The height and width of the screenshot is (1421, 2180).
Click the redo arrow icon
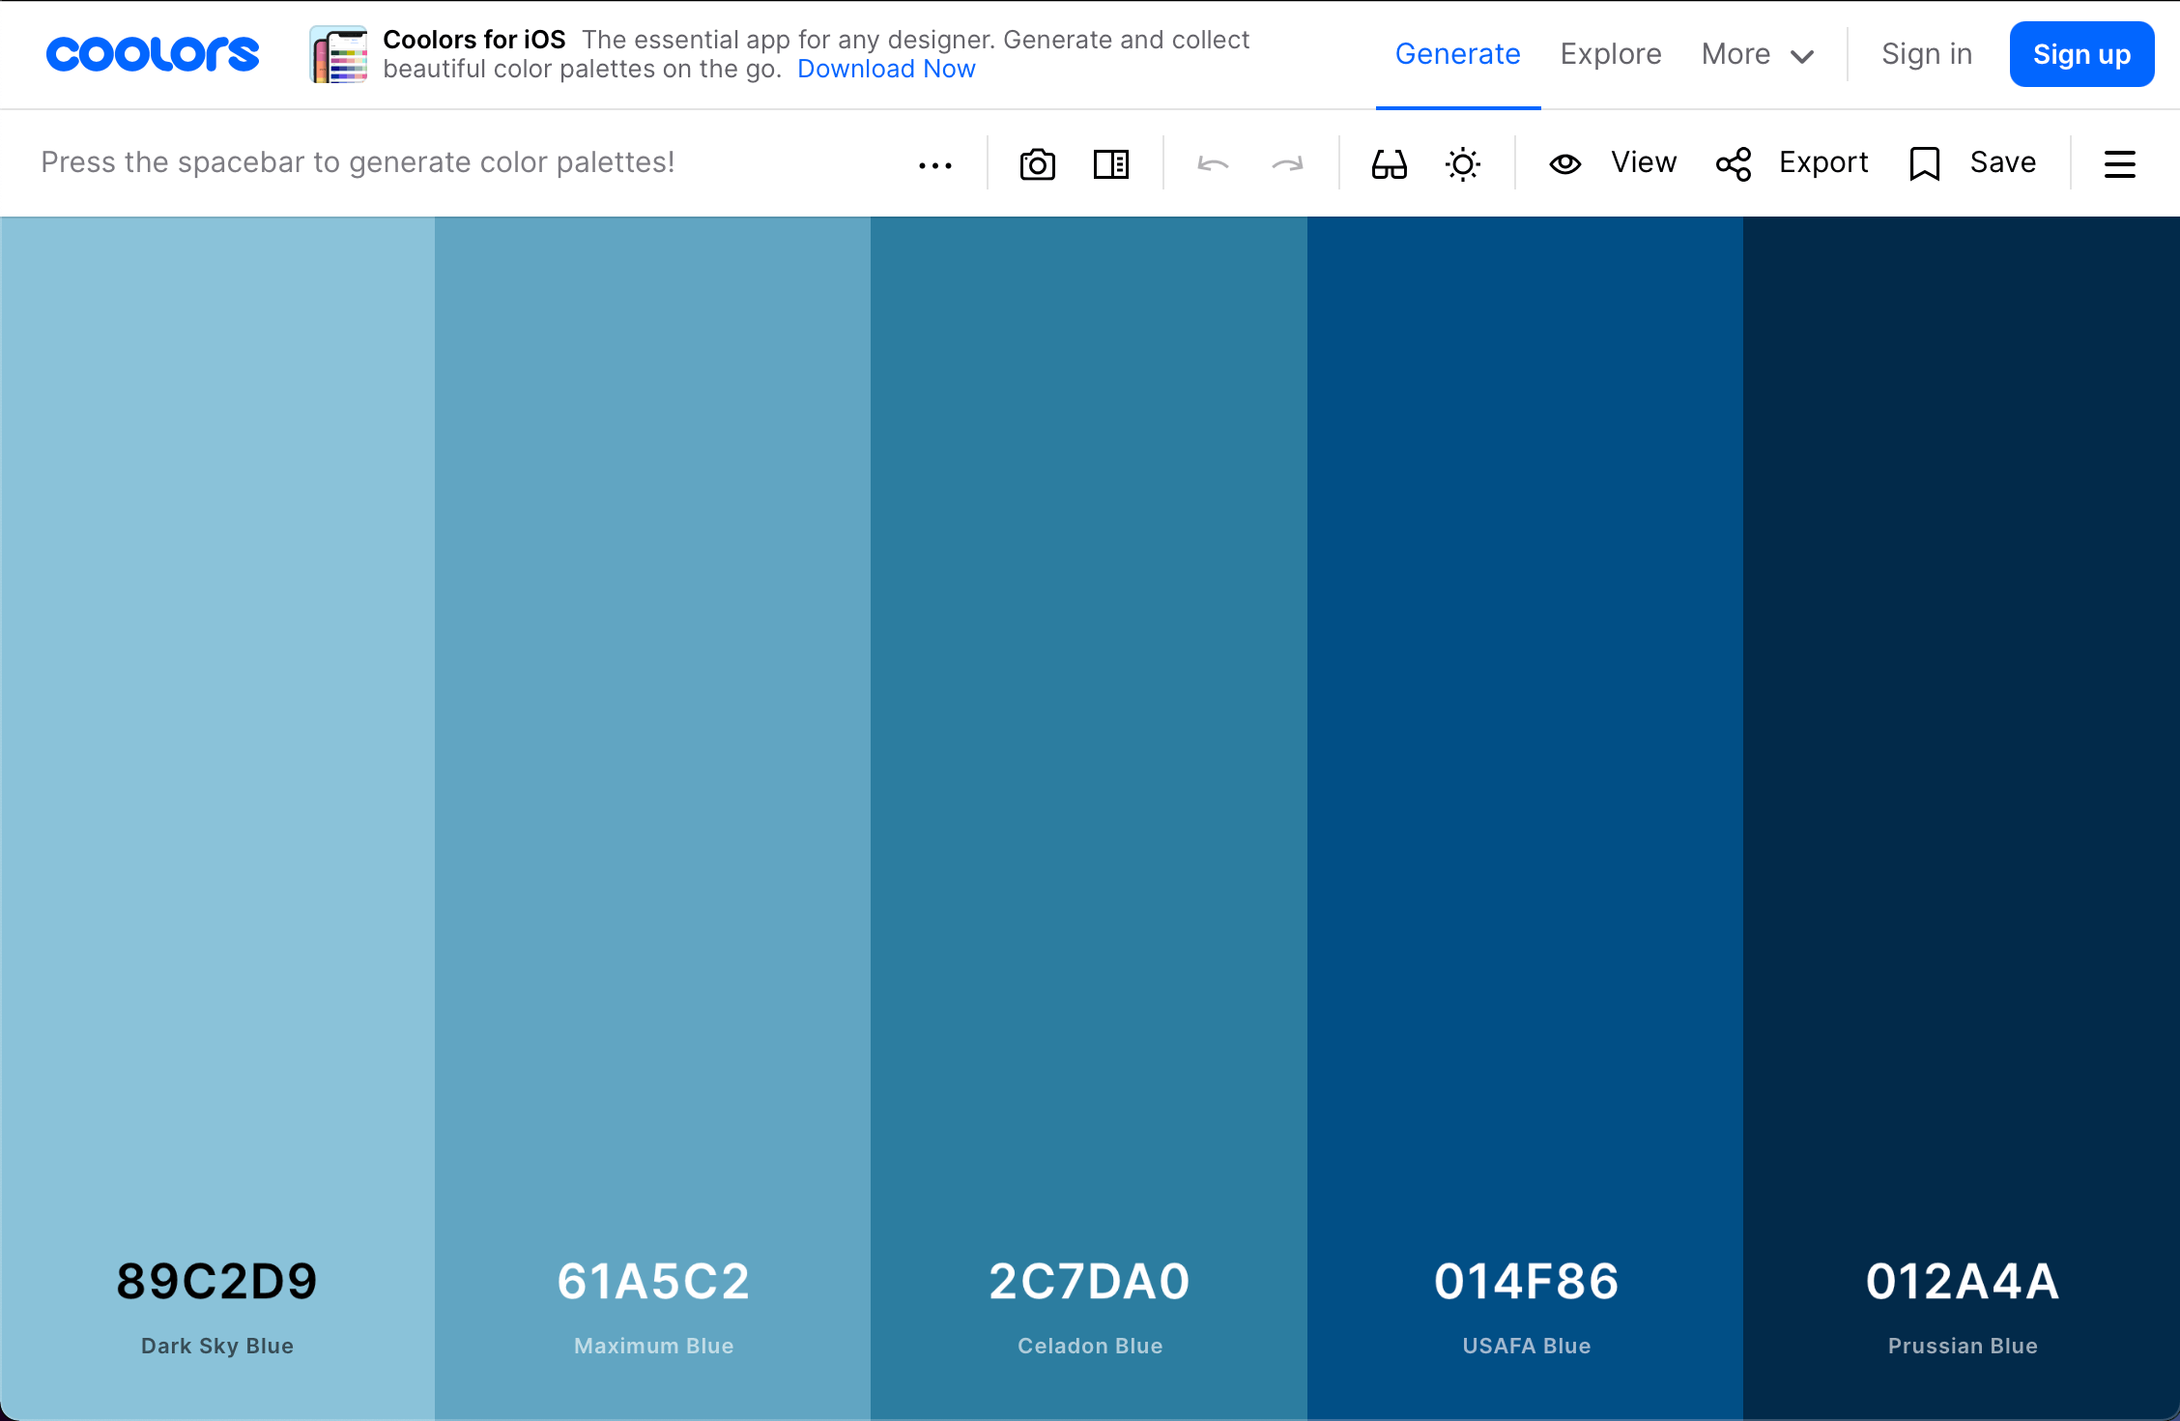pyautogui.click(x=1287, y=162)
